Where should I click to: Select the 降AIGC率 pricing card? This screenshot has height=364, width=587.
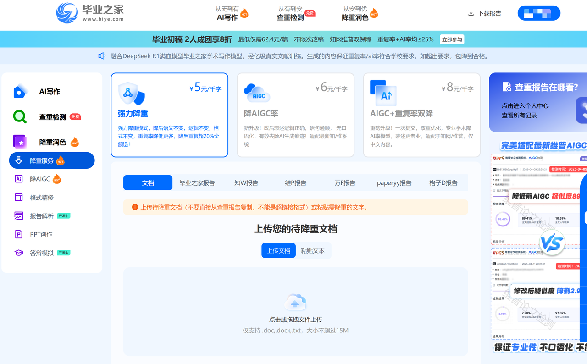click(x=296, y=115)
